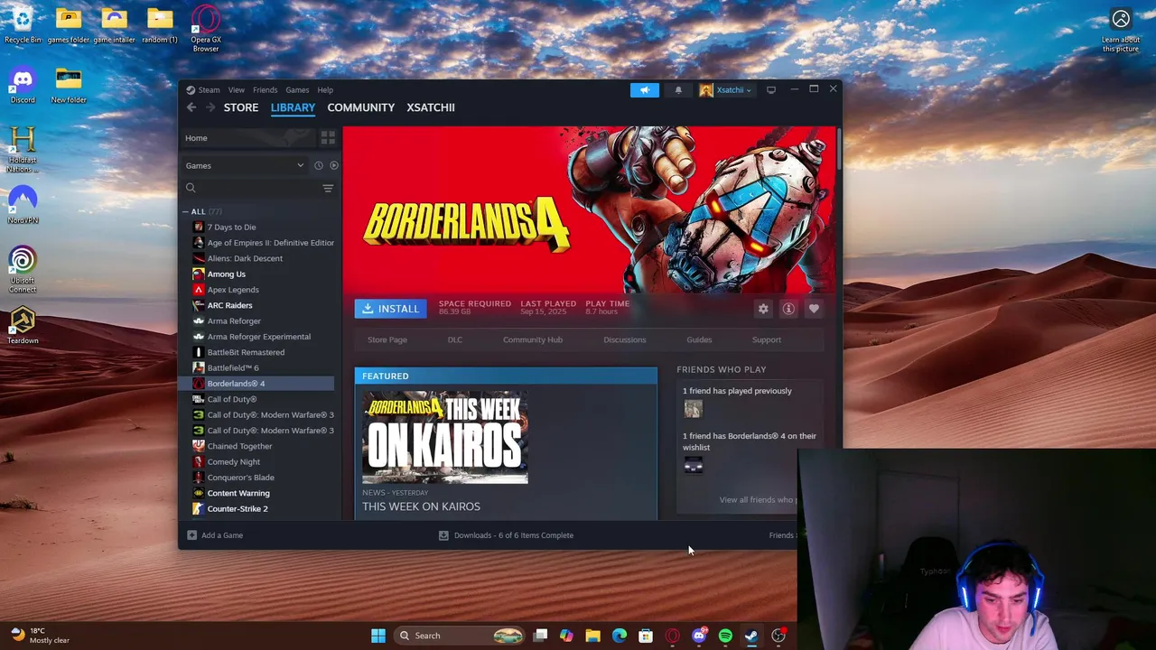Open the Guides link
The image size is (1156, 650).
[699, 339]
